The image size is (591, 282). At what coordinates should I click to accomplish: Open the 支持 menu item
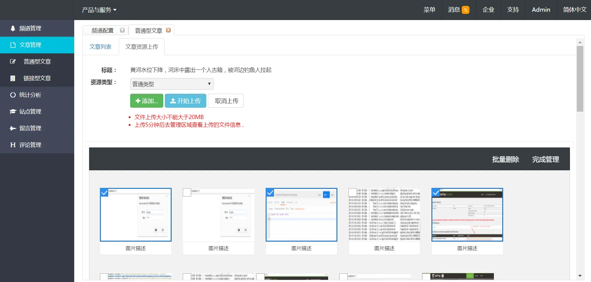click(x=513, y=10)
